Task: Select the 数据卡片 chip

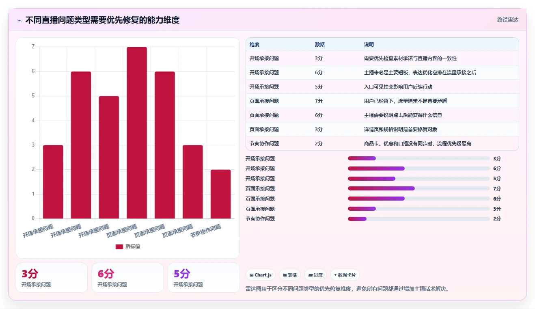Action: [x=345, y=275]
